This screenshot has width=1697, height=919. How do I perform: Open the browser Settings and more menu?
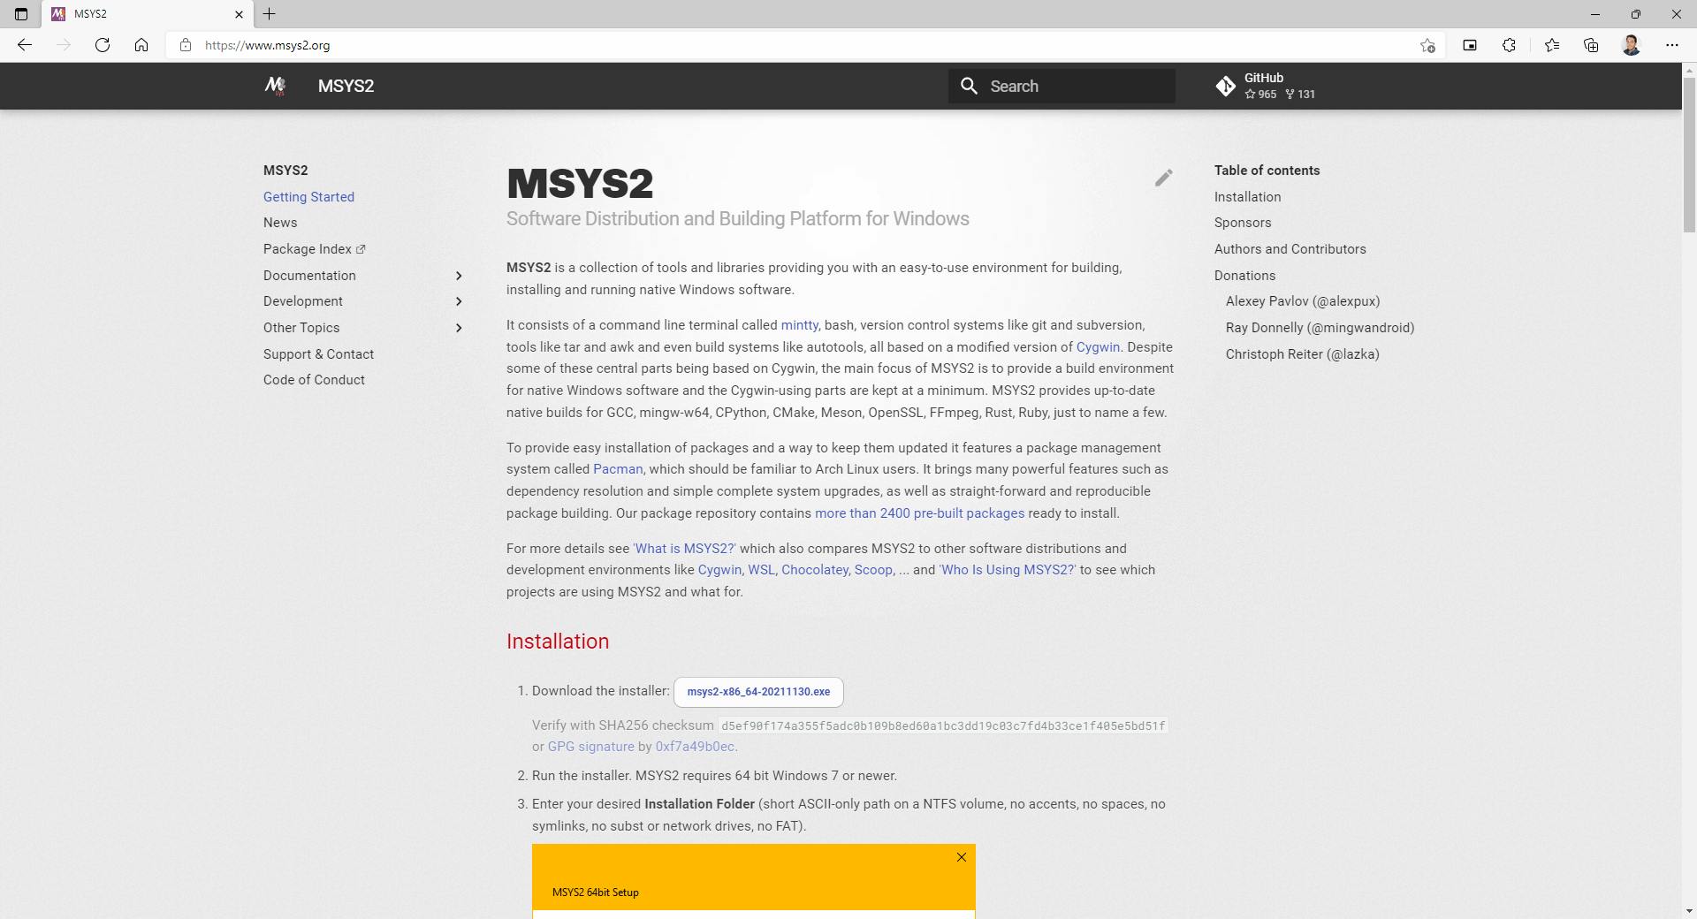click(x=1672, y=45)
